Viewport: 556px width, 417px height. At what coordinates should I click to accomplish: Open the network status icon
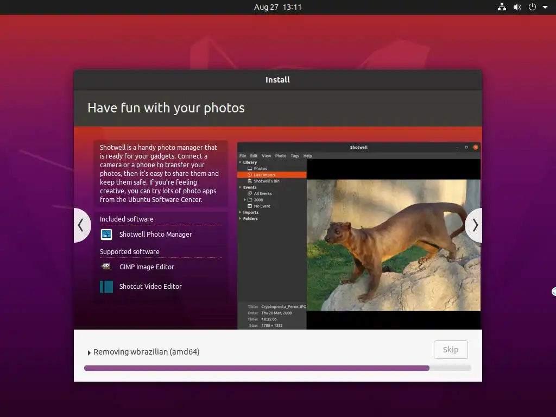pos(502,7)
